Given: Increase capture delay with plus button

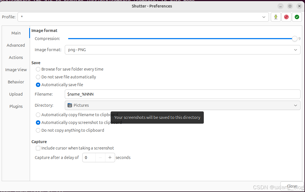Looking at the screenshot, I should click(110, 158).
